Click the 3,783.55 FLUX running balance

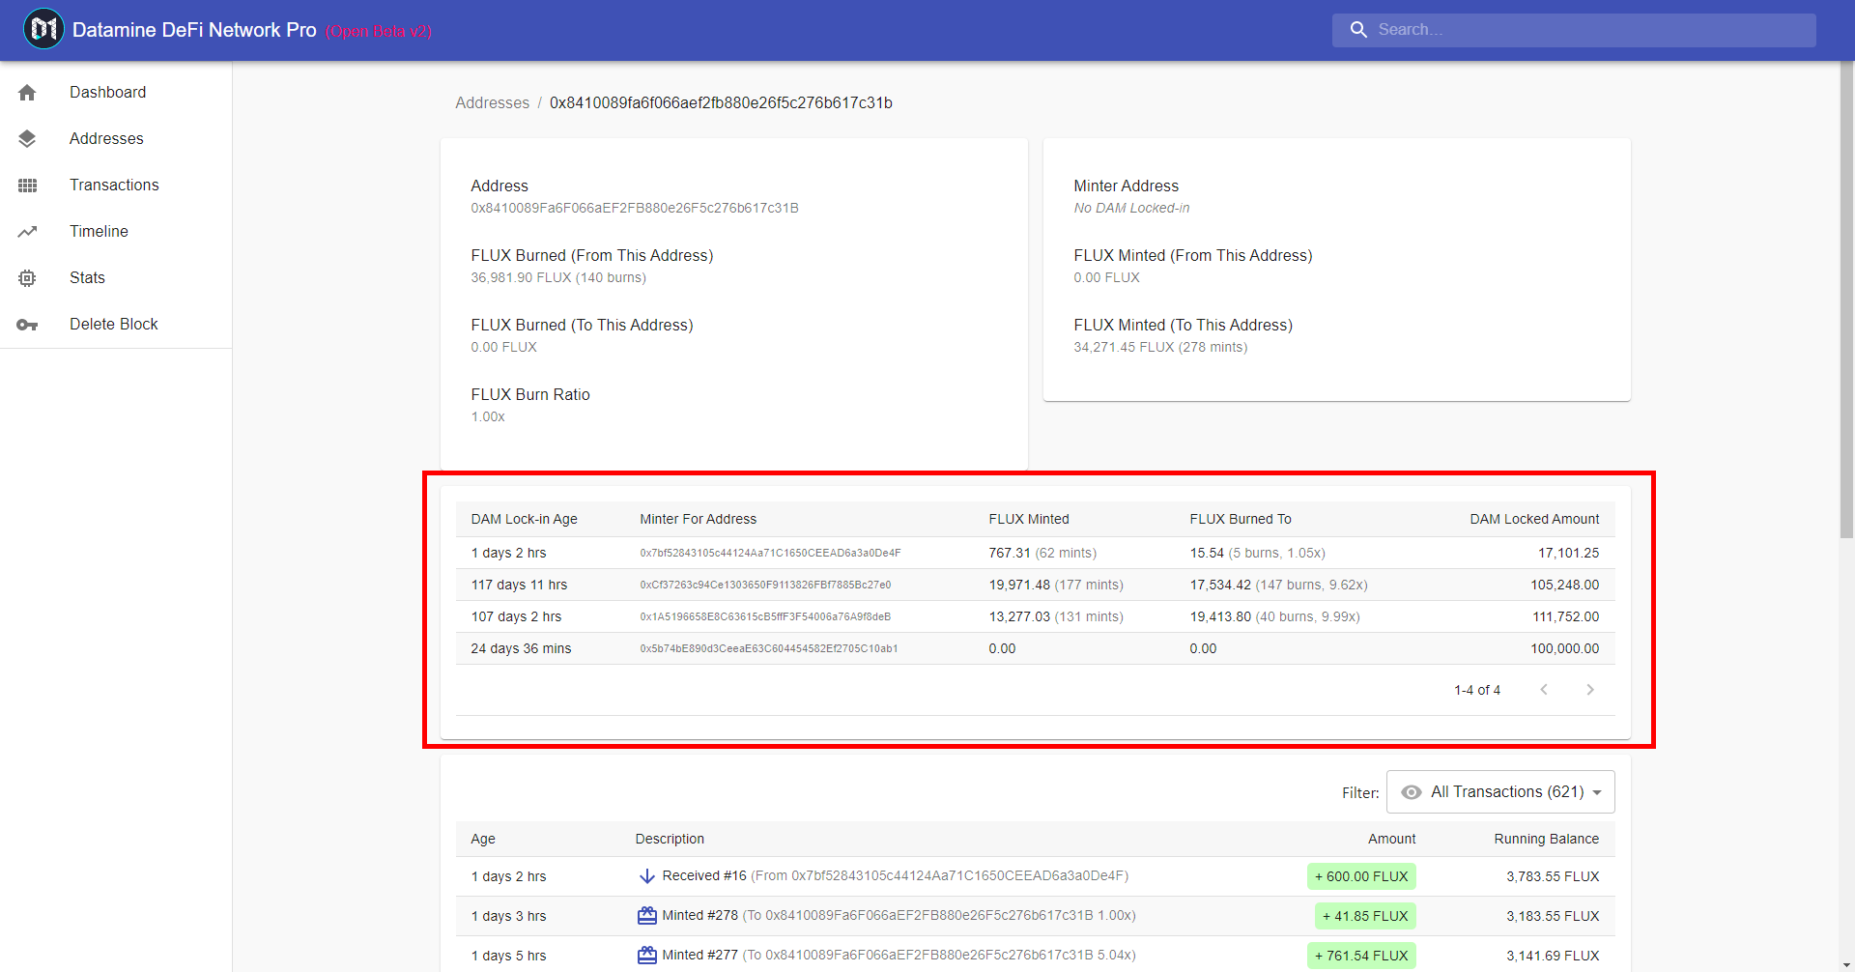[1553, 876]
